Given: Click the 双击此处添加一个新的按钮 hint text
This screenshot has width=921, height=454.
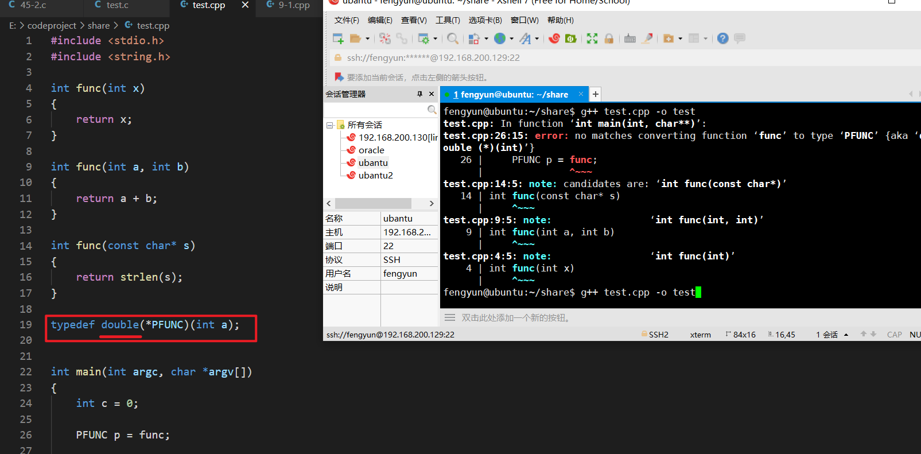Looking at the screenshot, I should click(516, 317).
